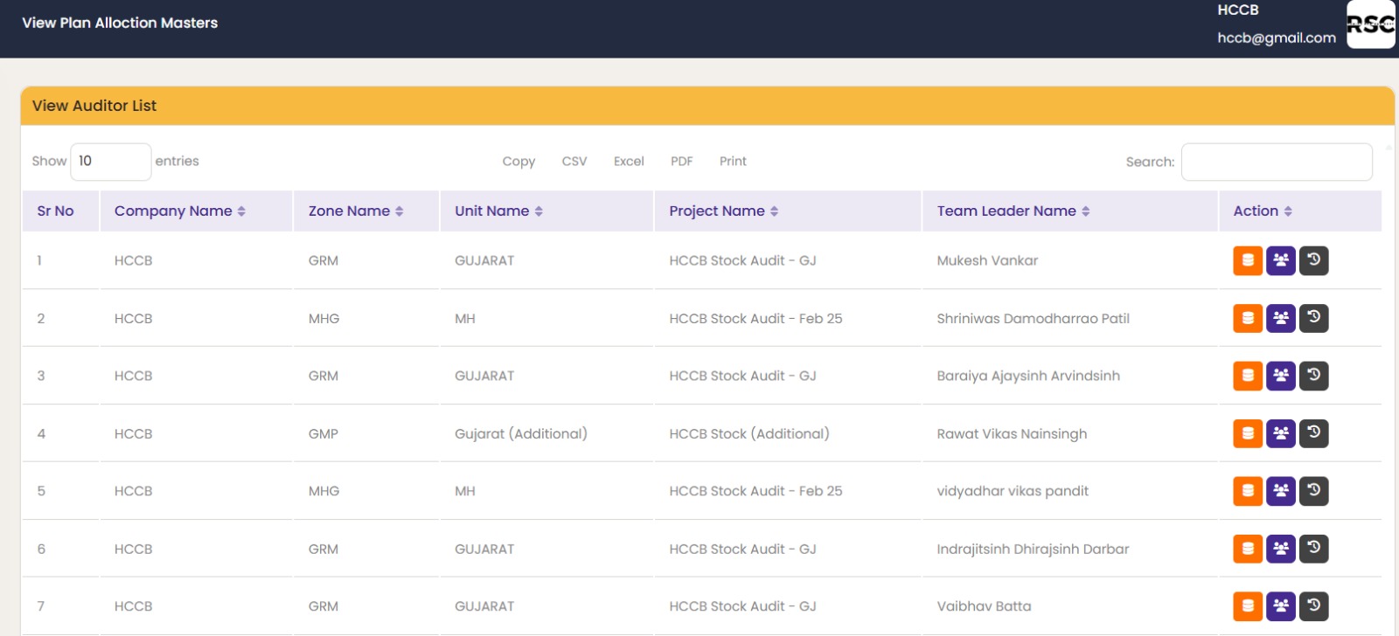Click orange database icon for Vaibhav Batta row
The width and height of the screenshot is (1399, 636).
[1248, 606]
